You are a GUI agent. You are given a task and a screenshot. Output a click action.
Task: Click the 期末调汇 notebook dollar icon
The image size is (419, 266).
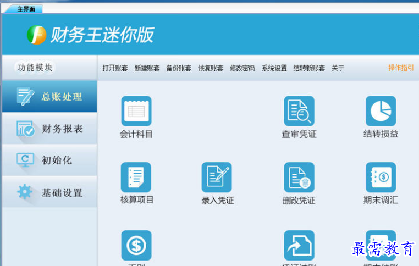click(x=381, y=178)
